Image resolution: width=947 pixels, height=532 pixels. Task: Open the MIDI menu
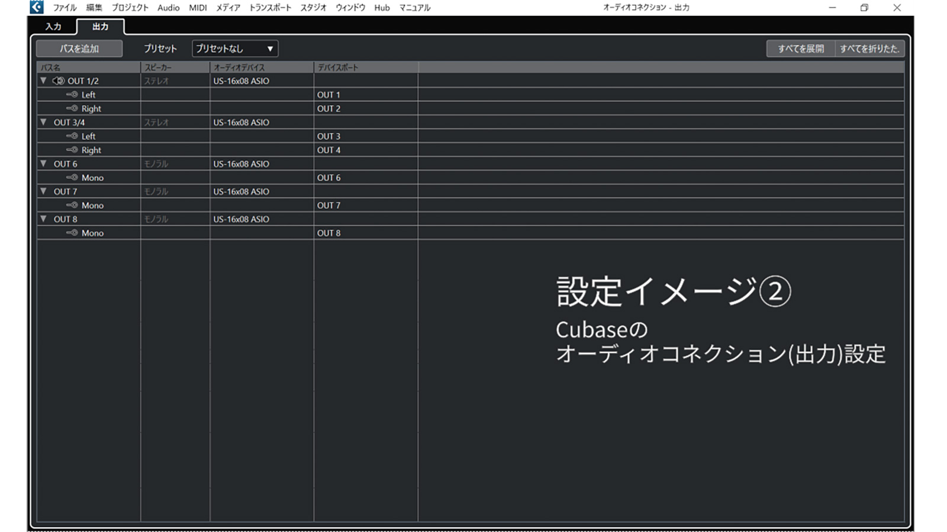[198, 8]
